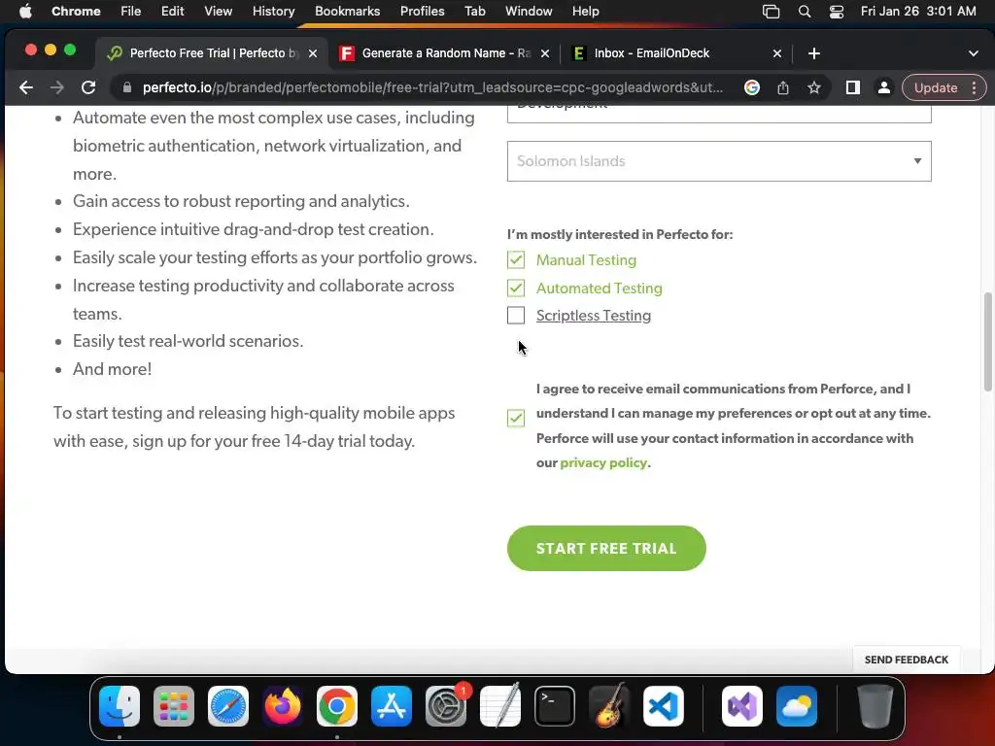This screenshot has height=746, width=995.
Task: Expand the tab search chevron
Action: coord(974,53)
